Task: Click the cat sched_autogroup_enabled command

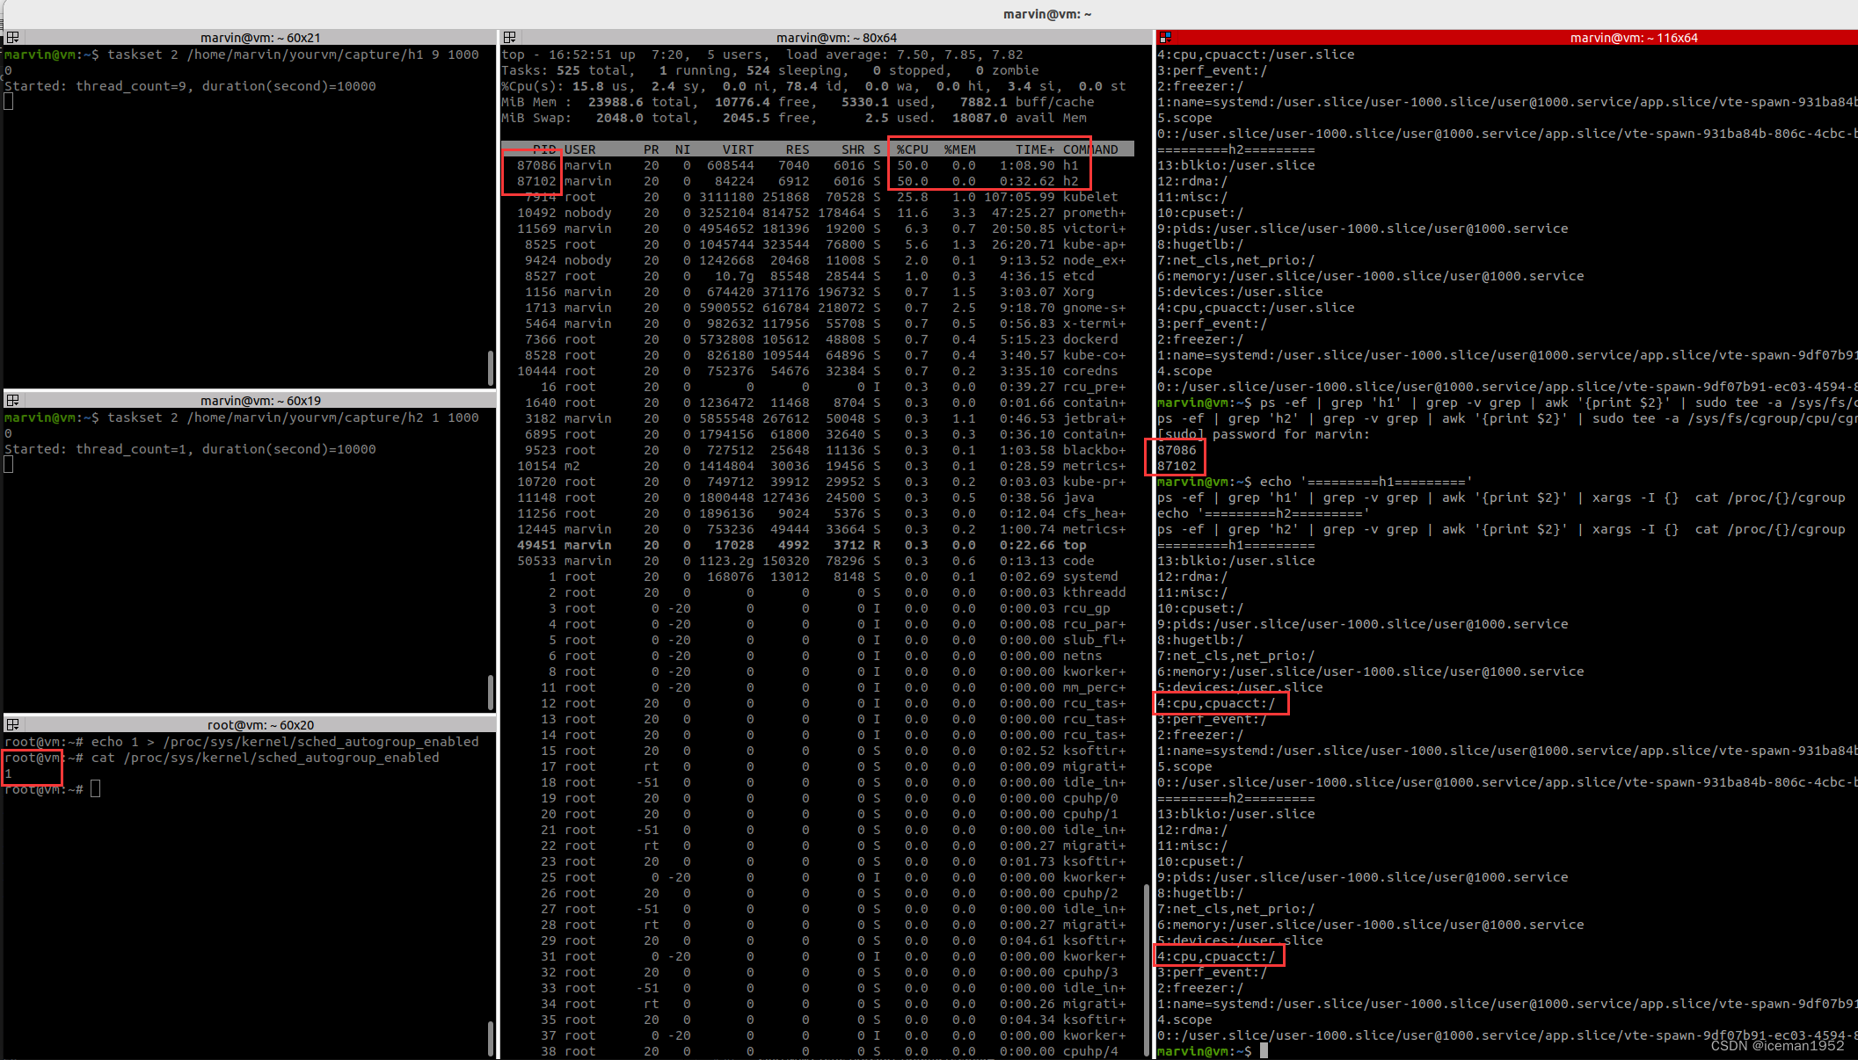Action: pos(265,758)
